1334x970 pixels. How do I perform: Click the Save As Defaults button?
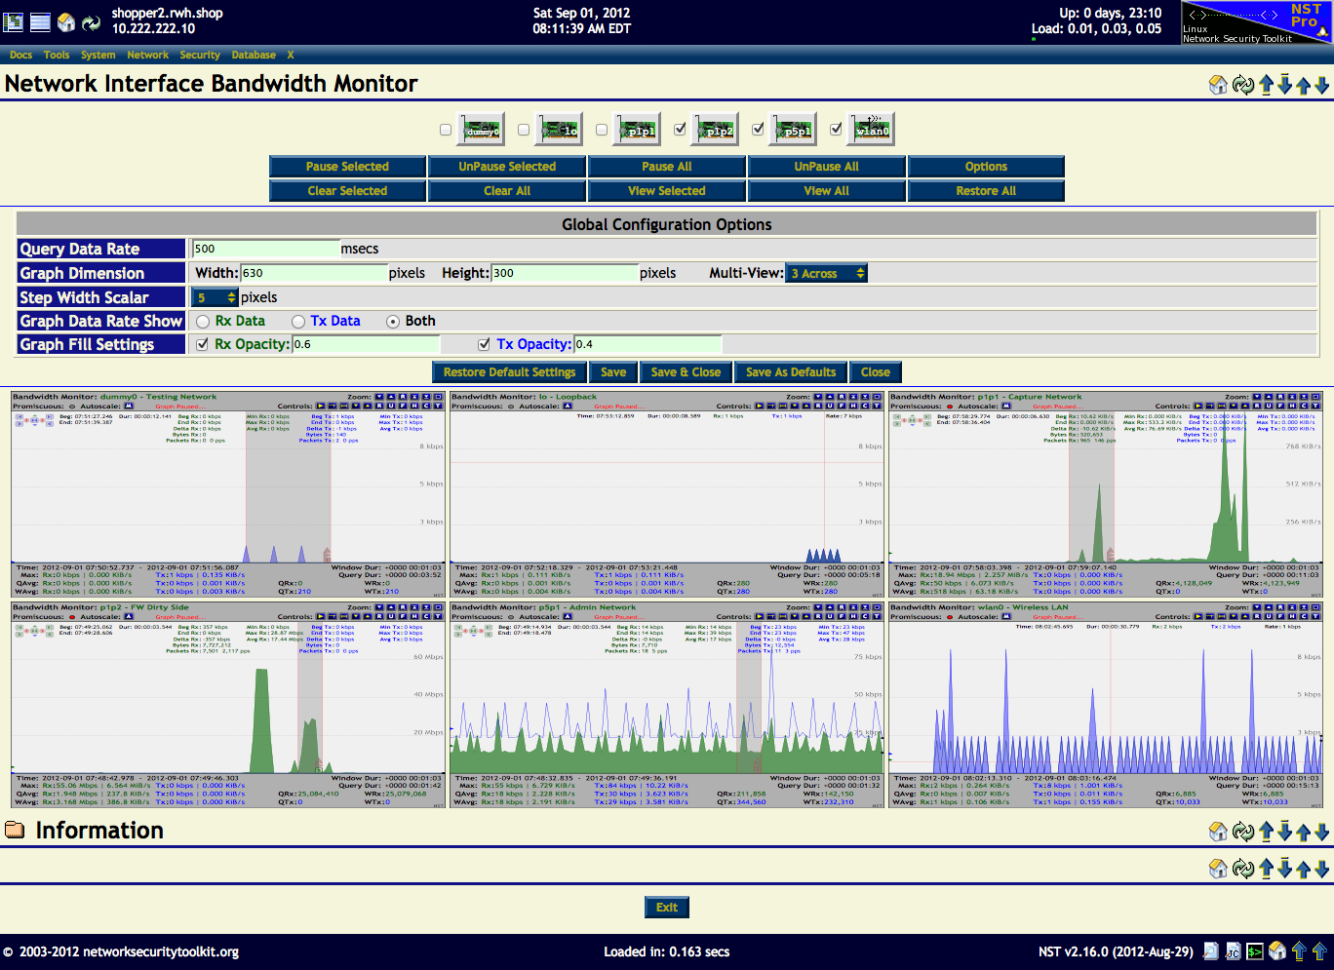pos(791,372)
